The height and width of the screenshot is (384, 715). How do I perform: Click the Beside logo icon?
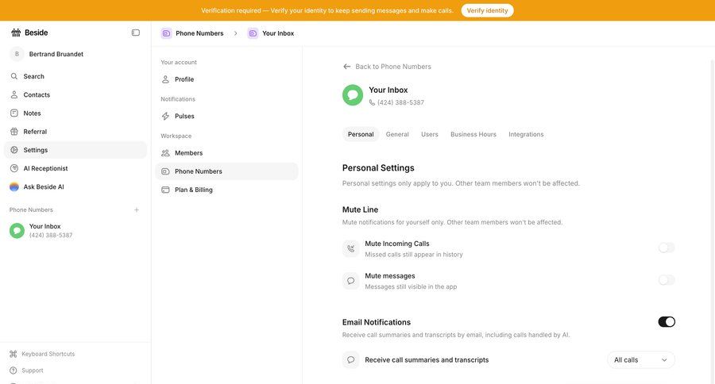coord(16,33)
